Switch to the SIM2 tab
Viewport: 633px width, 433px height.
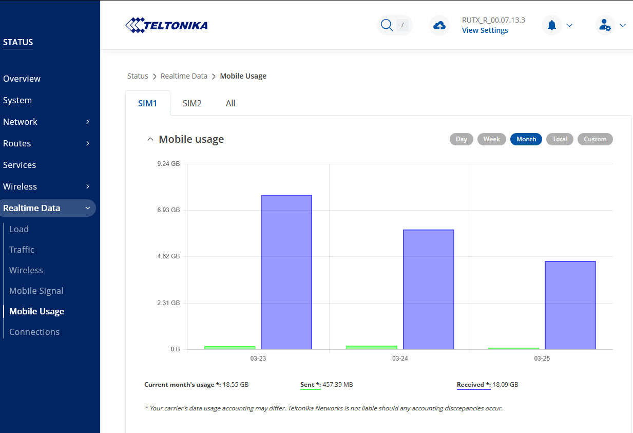point(192,103)
